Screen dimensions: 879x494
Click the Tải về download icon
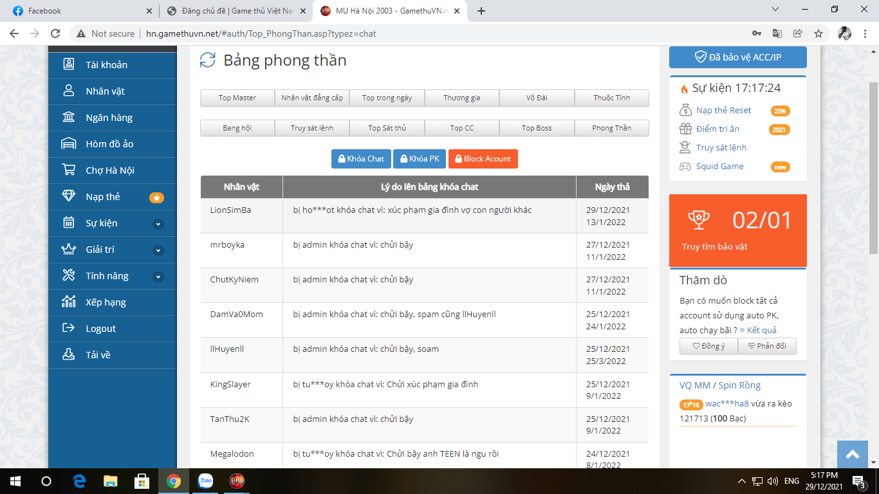click(x=68, y=355)
